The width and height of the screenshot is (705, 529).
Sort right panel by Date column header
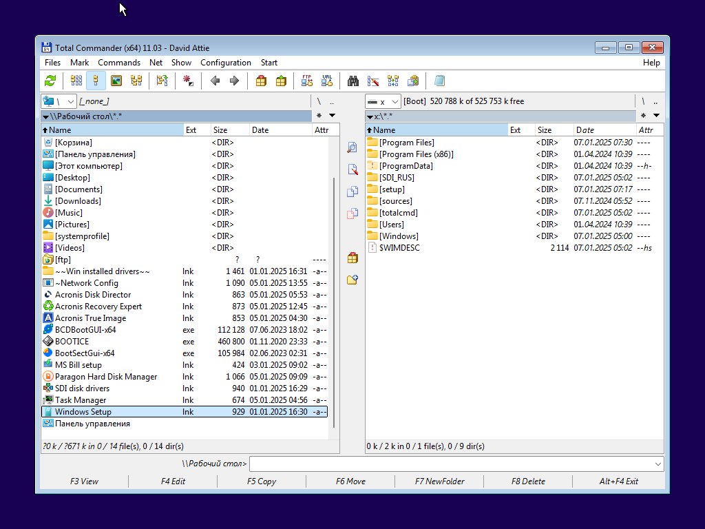point(604,130)
